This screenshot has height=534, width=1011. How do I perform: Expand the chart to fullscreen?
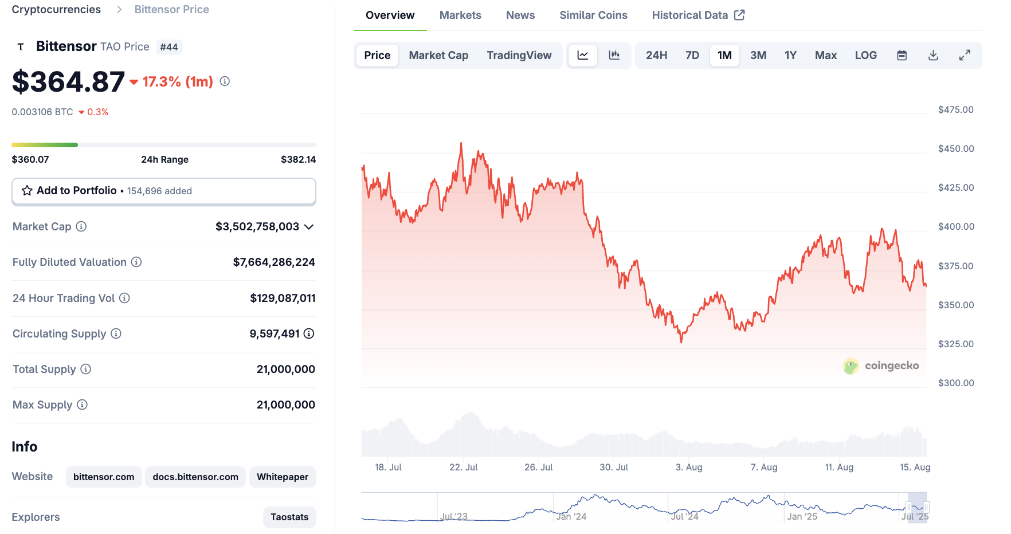(965, 55)
